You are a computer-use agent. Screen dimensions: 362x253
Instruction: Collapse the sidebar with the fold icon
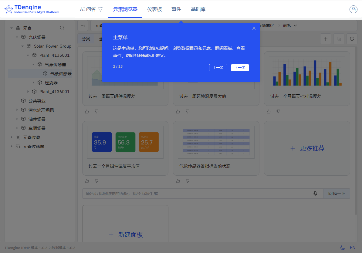coord(83,25)
